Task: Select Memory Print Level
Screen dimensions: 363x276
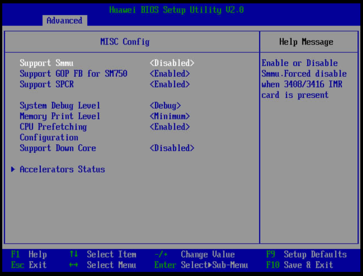Action: [60, 116]
